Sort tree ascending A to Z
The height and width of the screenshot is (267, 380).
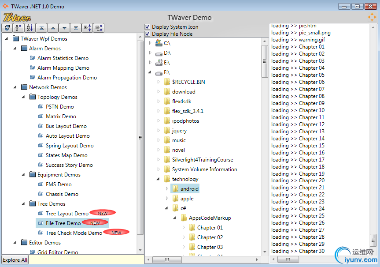click(x=18, y=28)
